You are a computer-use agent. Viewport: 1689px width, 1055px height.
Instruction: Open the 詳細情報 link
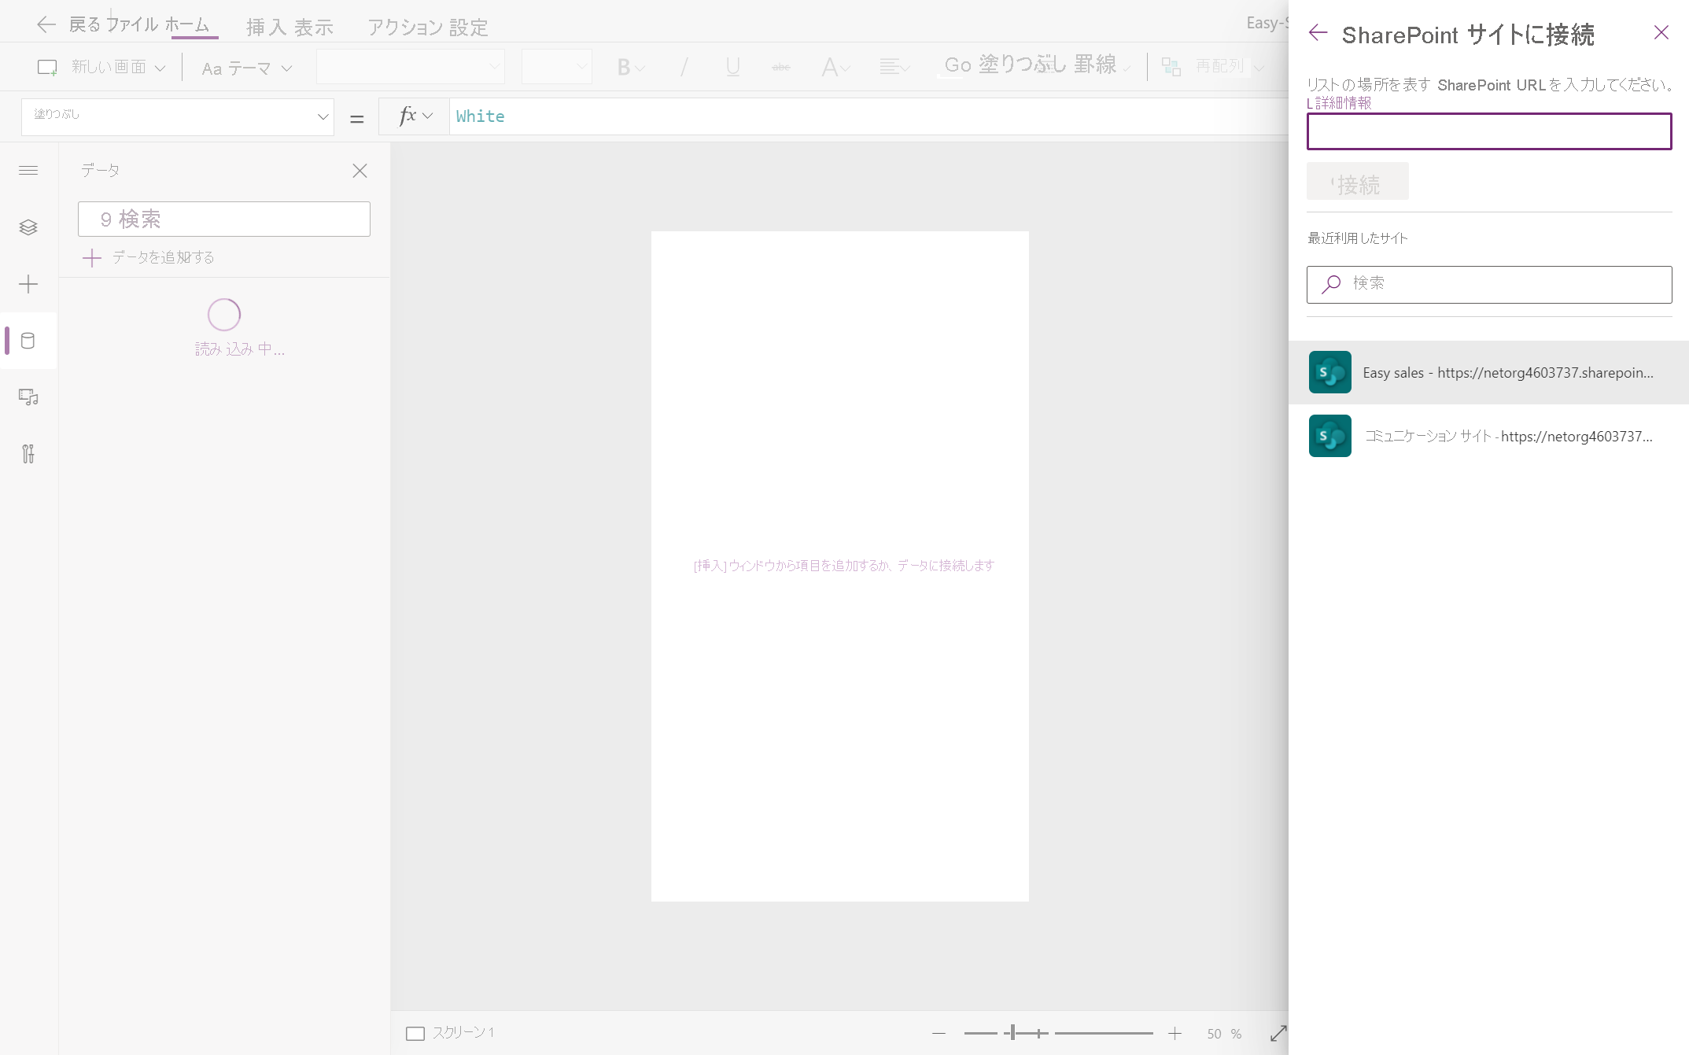click(x=1342, y=103)
